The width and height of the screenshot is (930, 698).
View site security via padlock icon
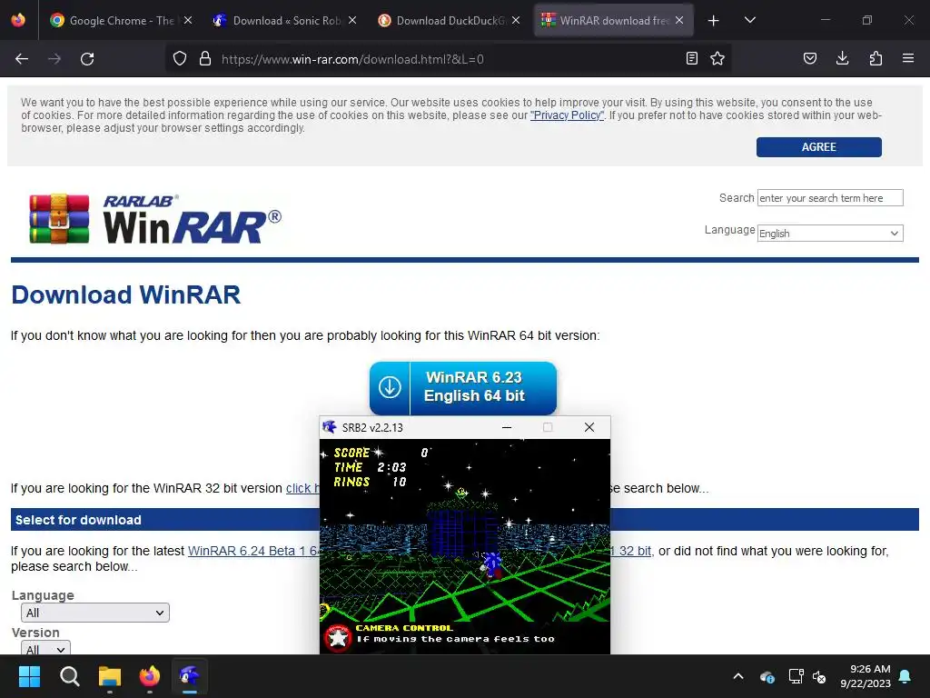pyautogui.click(x=205, y=59)
